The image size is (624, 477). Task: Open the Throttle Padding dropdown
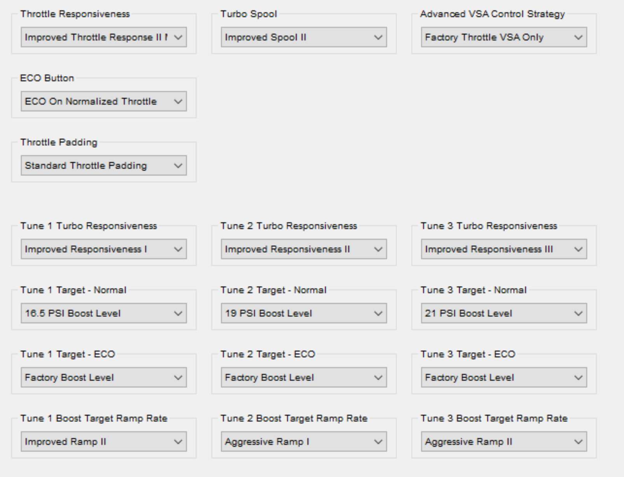(x=104, y=166)
